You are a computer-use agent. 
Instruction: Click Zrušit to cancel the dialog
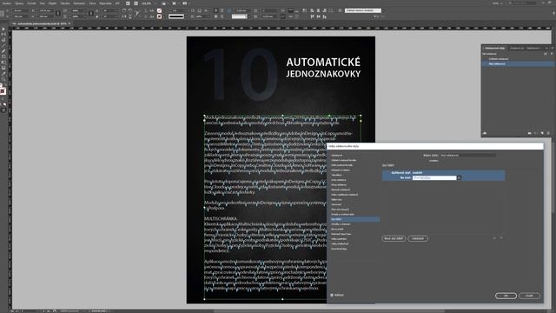529,296
